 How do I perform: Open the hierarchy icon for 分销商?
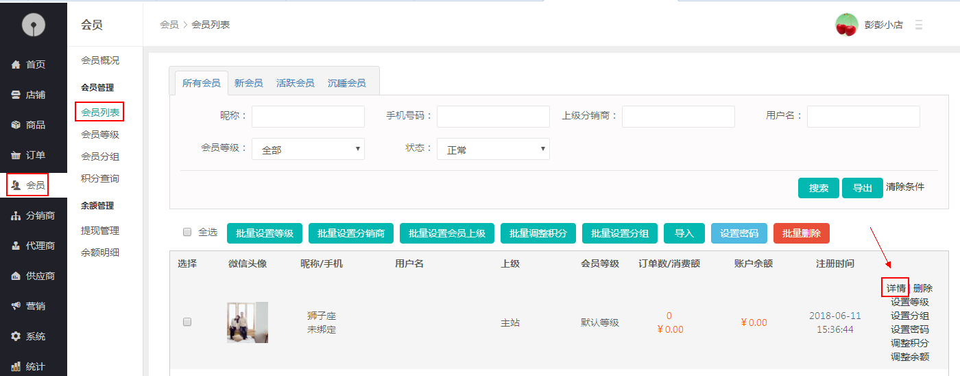point(16,215)
